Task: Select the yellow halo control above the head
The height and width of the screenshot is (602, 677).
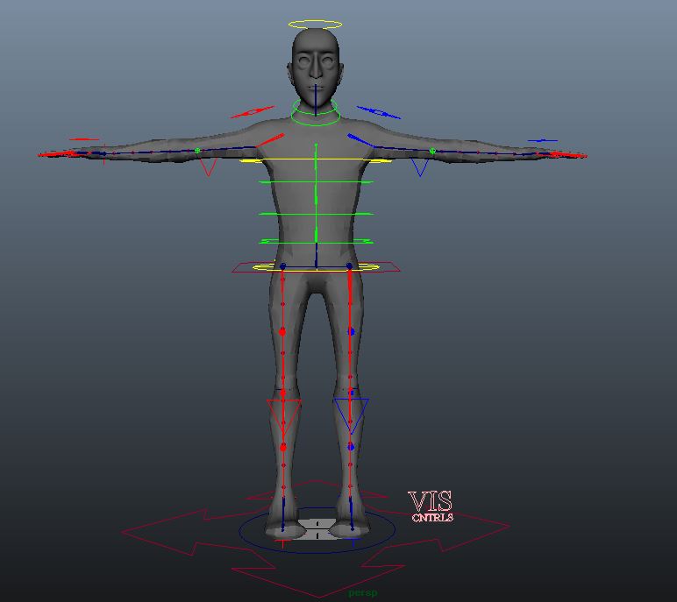Action: (x=315, y=24)
